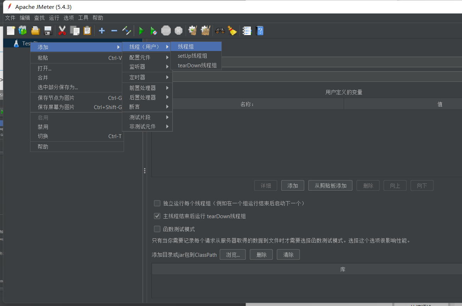Open the Templates icon in toolbar
Screen dimensions: 462x306
point(23,31)
